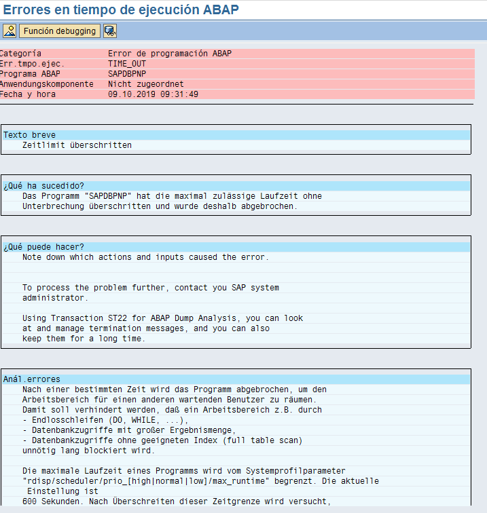Select 'at and manage termination messages' line
The width and height of the screenshot is (487, 513).
point(146,328)
